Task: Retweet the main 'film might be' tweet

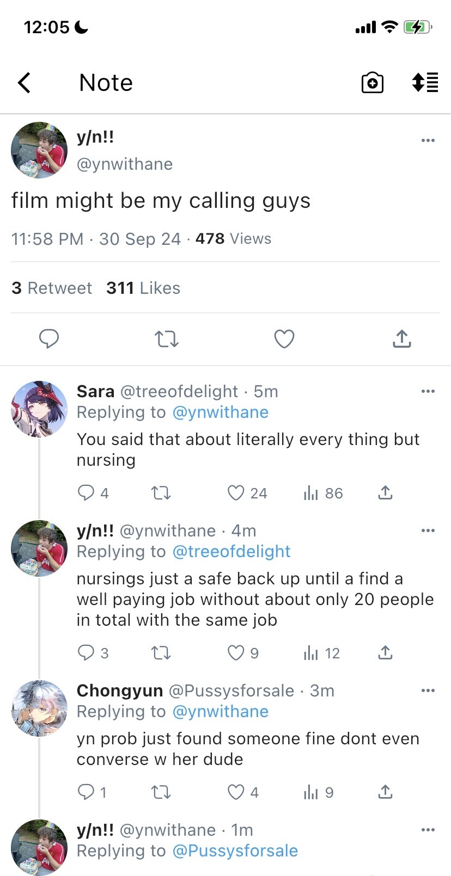Action: tap(167, 338)
